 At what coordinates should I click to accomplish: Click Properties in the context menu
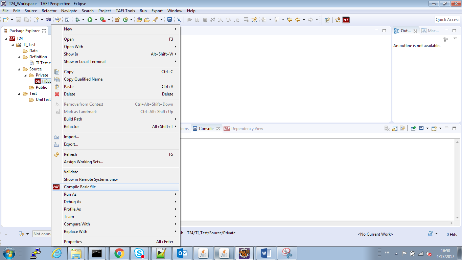(x=73, y=242)
